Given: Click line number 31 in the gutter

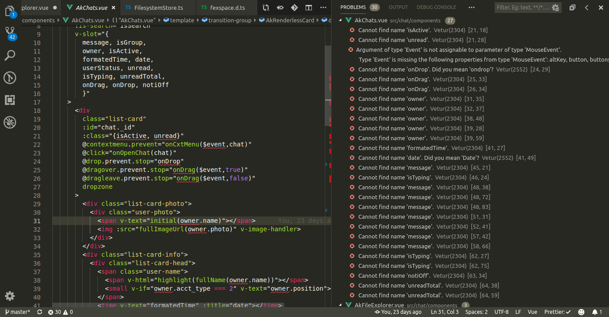Looking at the screenshot, I should pos(37,221).
